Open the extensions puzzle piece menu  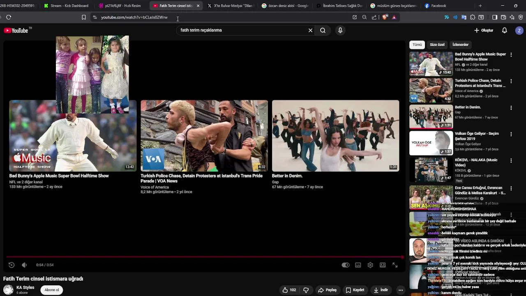(x=473, y=17)
